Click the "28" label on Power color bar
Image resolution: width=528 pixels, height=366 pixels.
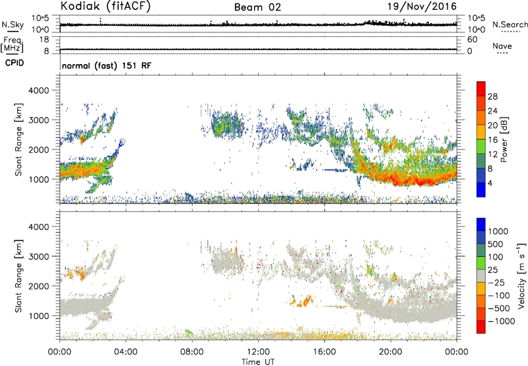pyautogui.click(x=492, y=96)
